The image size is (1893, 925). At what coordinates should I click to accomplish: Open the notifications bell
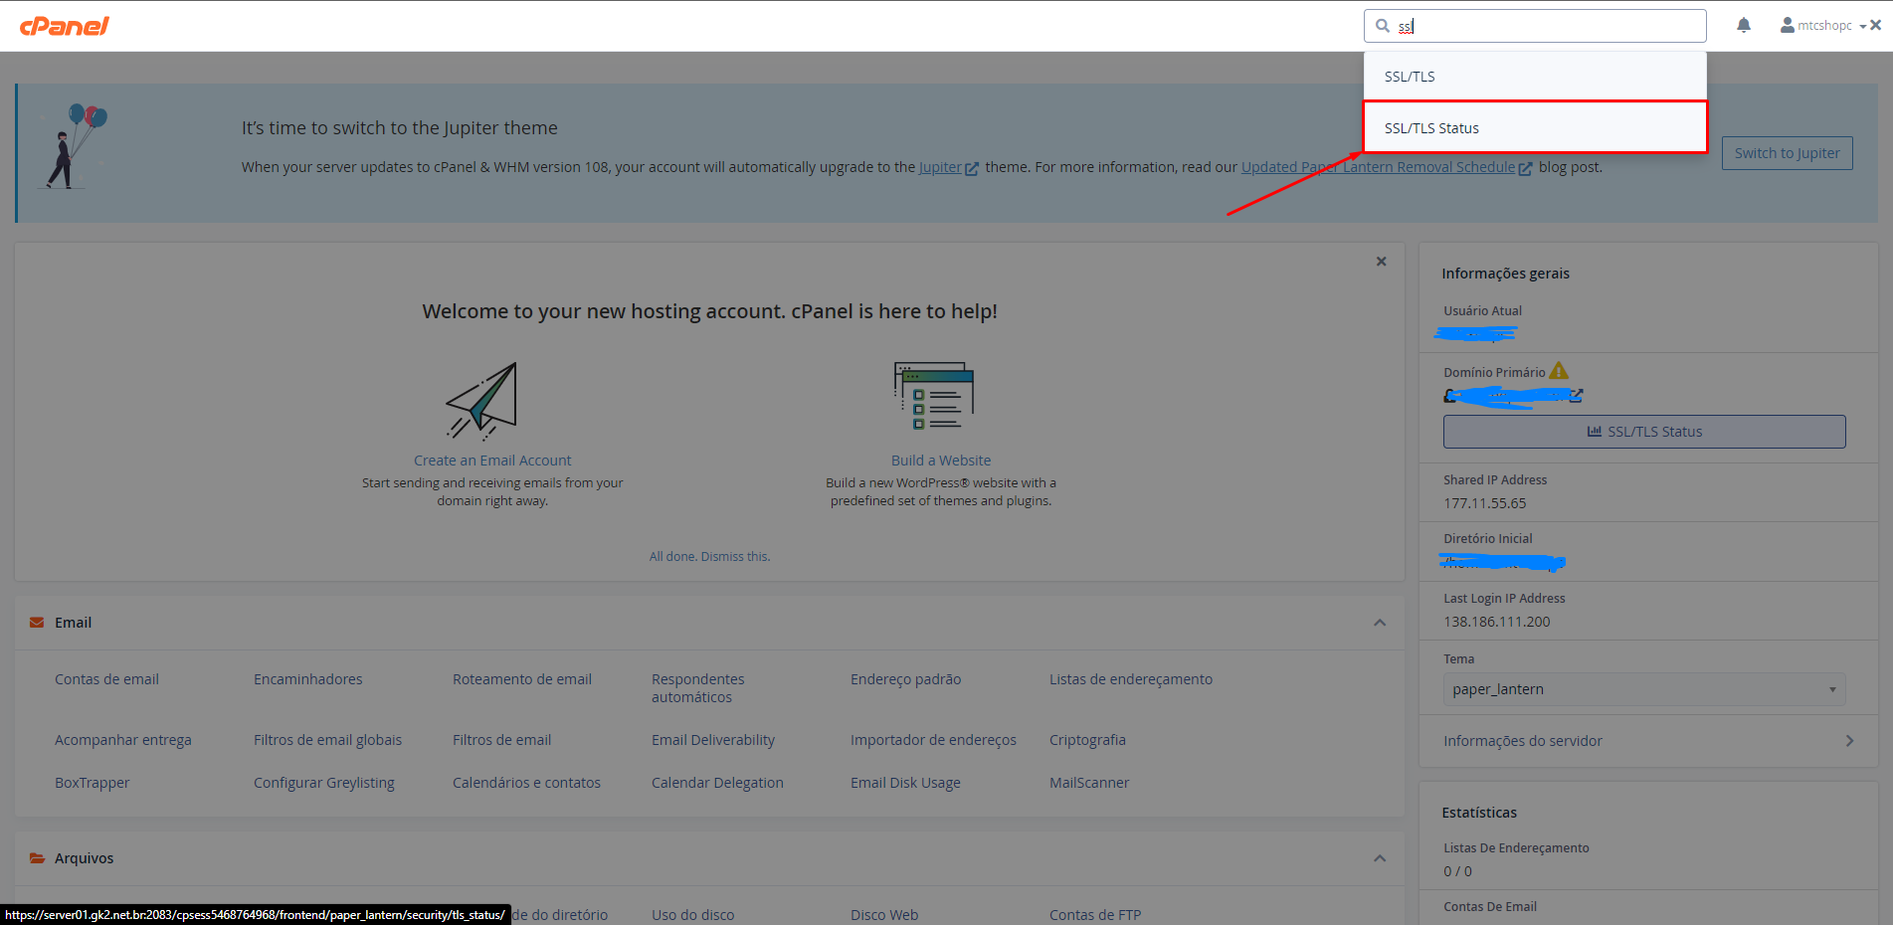pos(1744,25)
